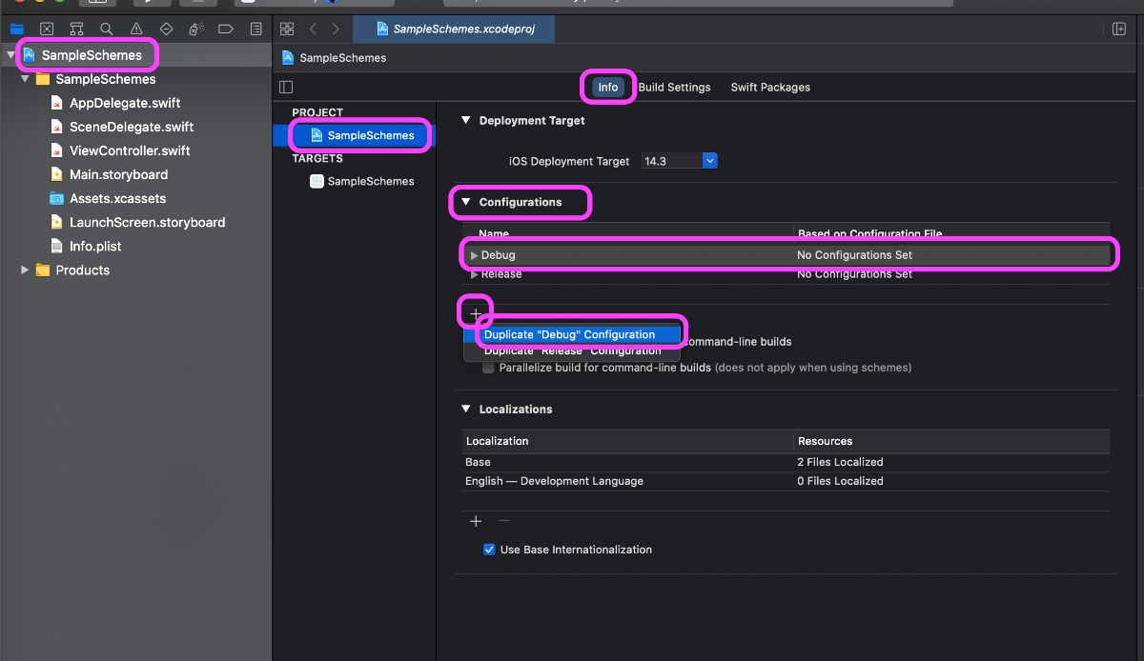
Task: Select the Base localization row
Action: coord(786,462)
